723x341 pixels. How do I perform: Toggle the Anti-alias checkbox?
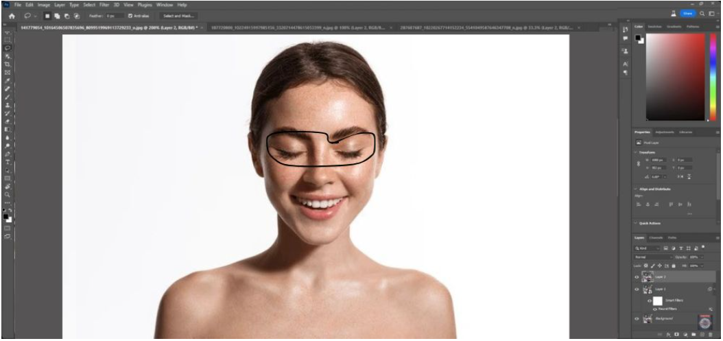[130, 16]
